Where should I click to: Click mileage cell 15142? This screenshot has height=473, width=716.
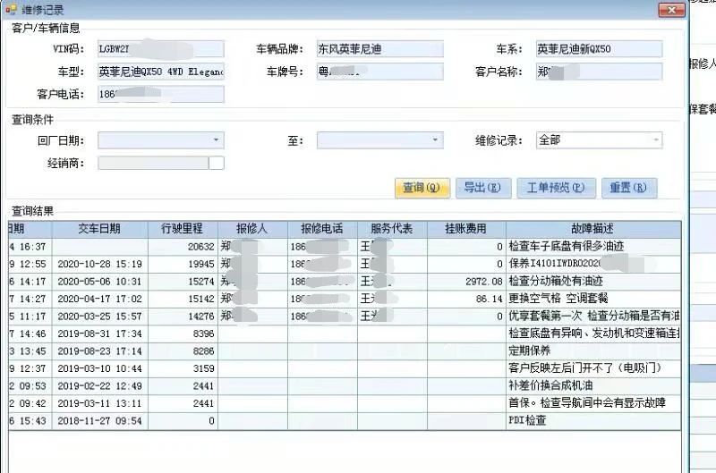click(183, 299)
